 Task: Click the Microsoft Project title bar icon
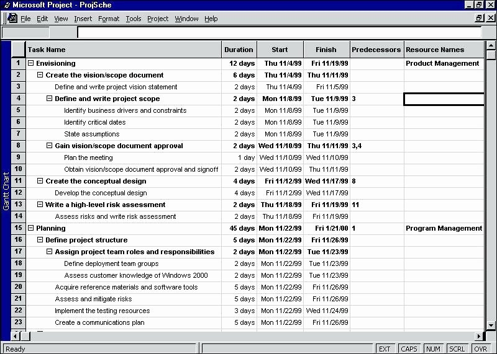pyautogui.click(x=6, y=4)
